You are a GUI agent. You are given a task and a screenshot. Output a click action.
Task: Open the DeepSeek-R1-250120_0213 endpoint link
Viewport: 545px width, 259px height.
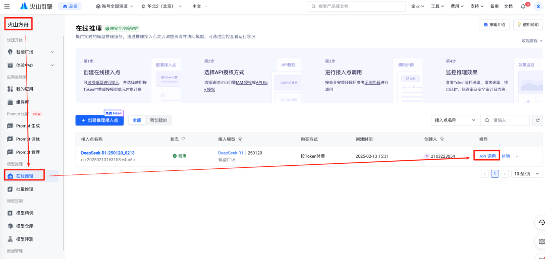point(108,153)
